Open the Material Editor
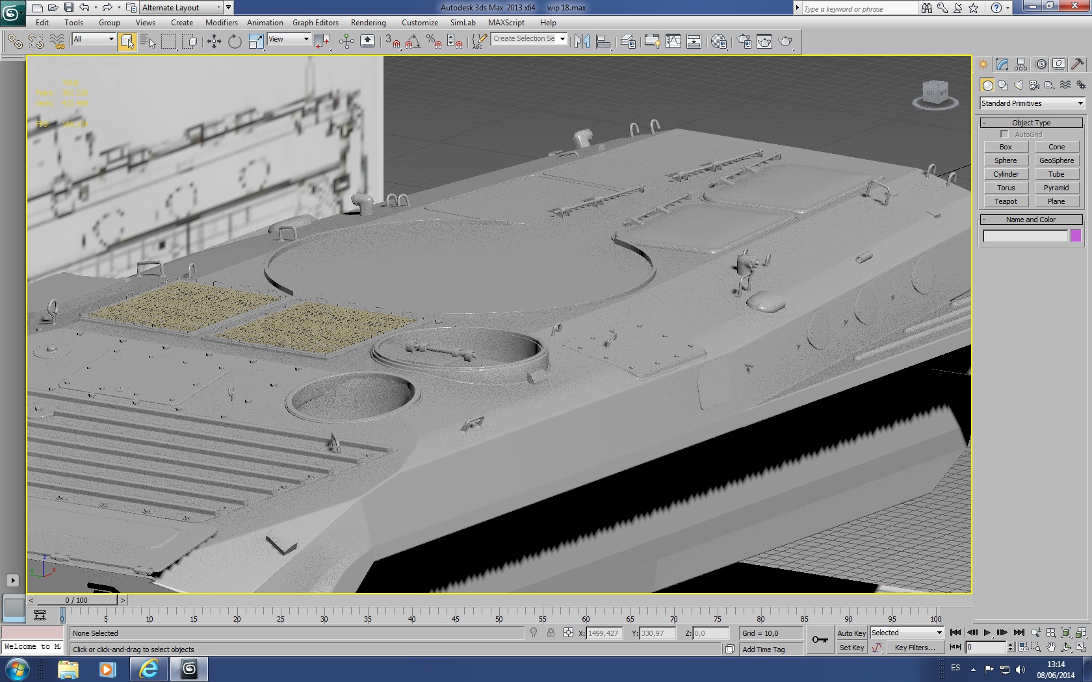 (x=719, y=42)
